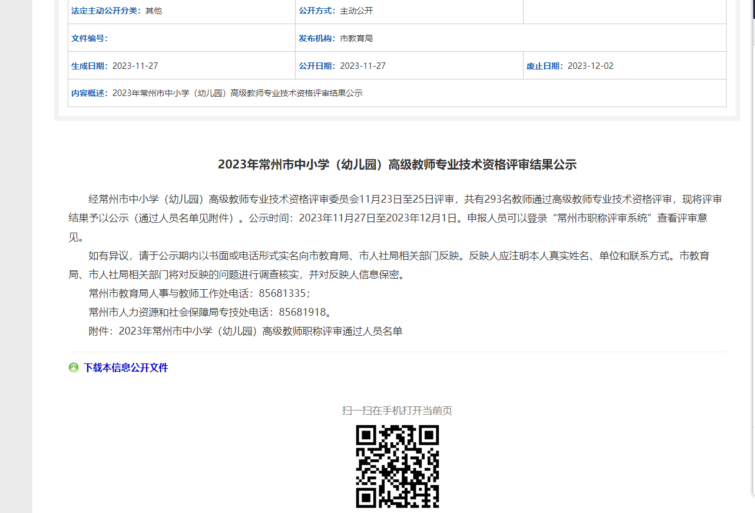Viewport: 755px width, 513px height.
Task: Click the phone number 85681335
Action: point(284,293)
